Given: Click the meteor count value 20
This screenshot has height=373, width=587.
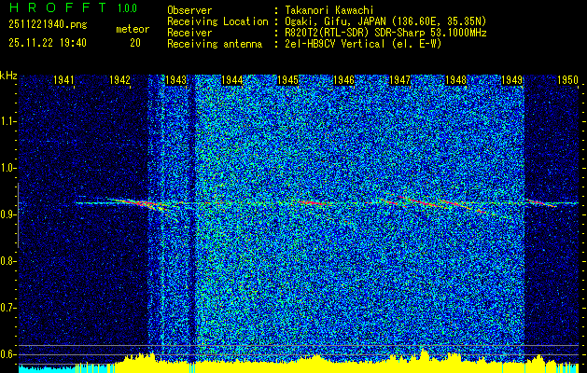Looking at the screenshot, I should [135, 43].
